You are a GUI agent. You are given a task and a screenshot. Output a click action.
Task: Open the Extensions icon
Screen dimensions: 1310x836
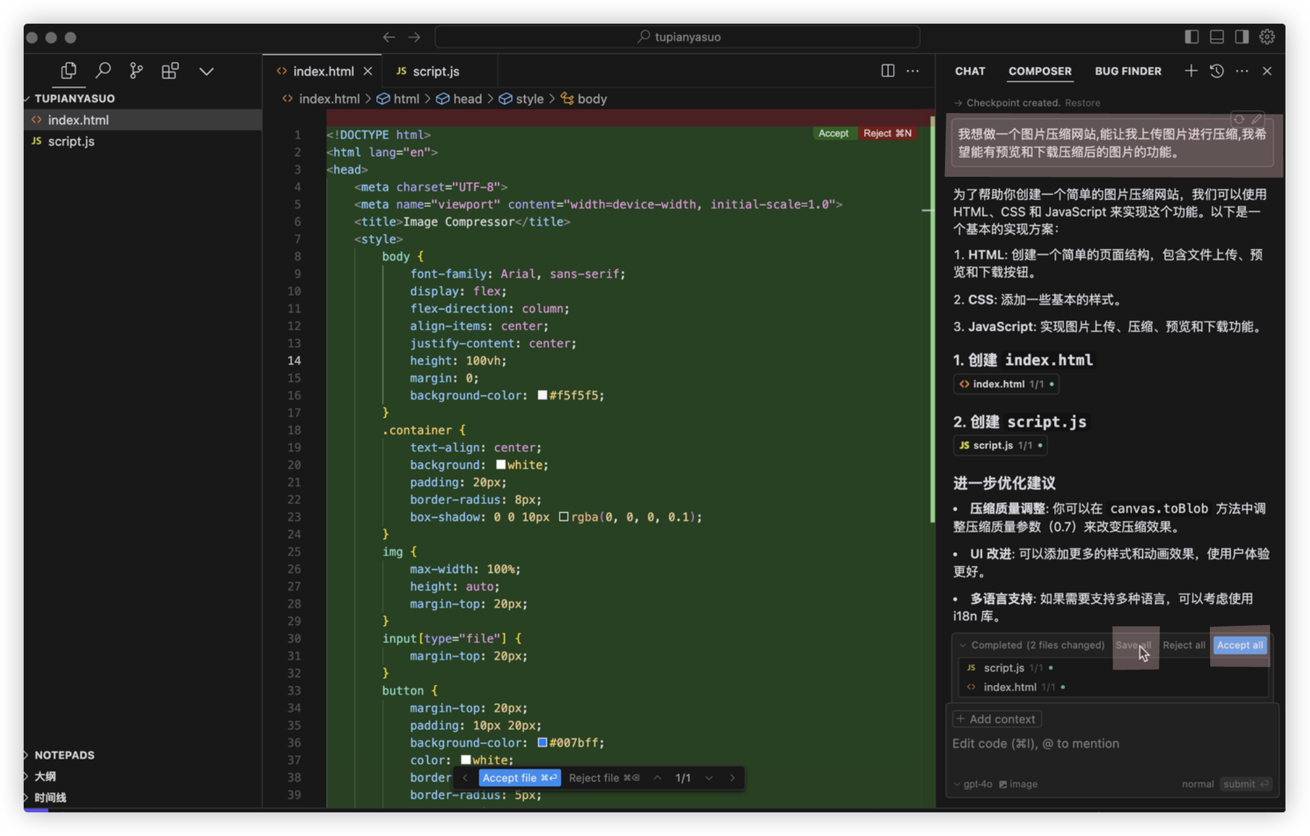[170, 71]
